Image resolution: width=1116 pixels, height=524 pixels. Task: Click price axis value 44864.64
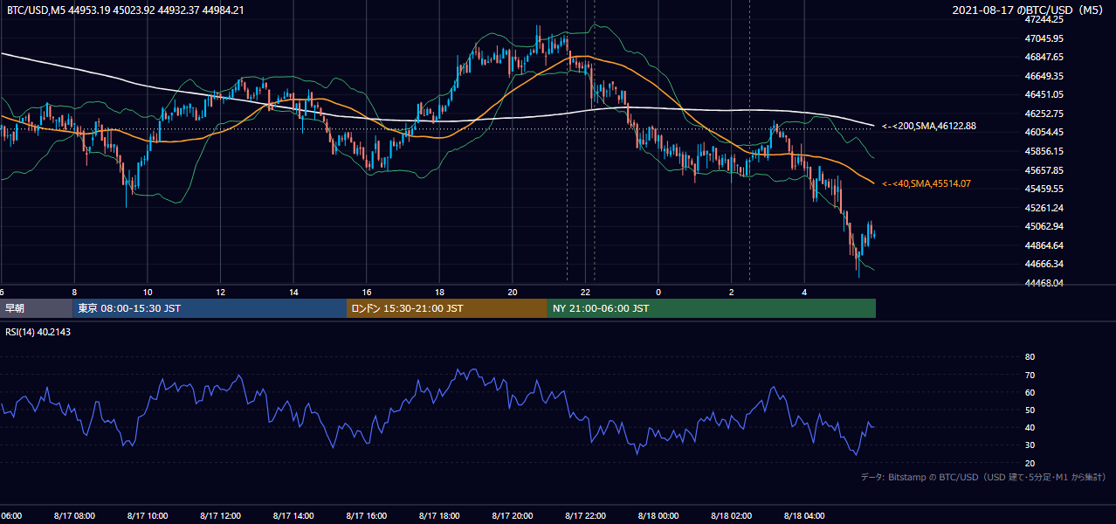click(x=1044, y=245)
